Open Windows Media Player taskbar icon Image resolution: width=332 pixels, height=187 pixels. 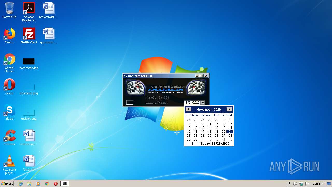(38, 184)
